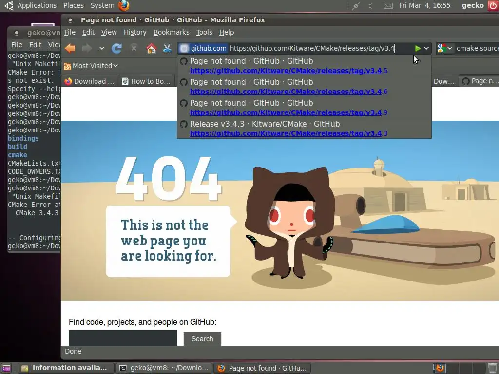Viewport: 499px width, 374px height.
Task: Open the Tools menu in Firefox
Action: click(204, 32)
